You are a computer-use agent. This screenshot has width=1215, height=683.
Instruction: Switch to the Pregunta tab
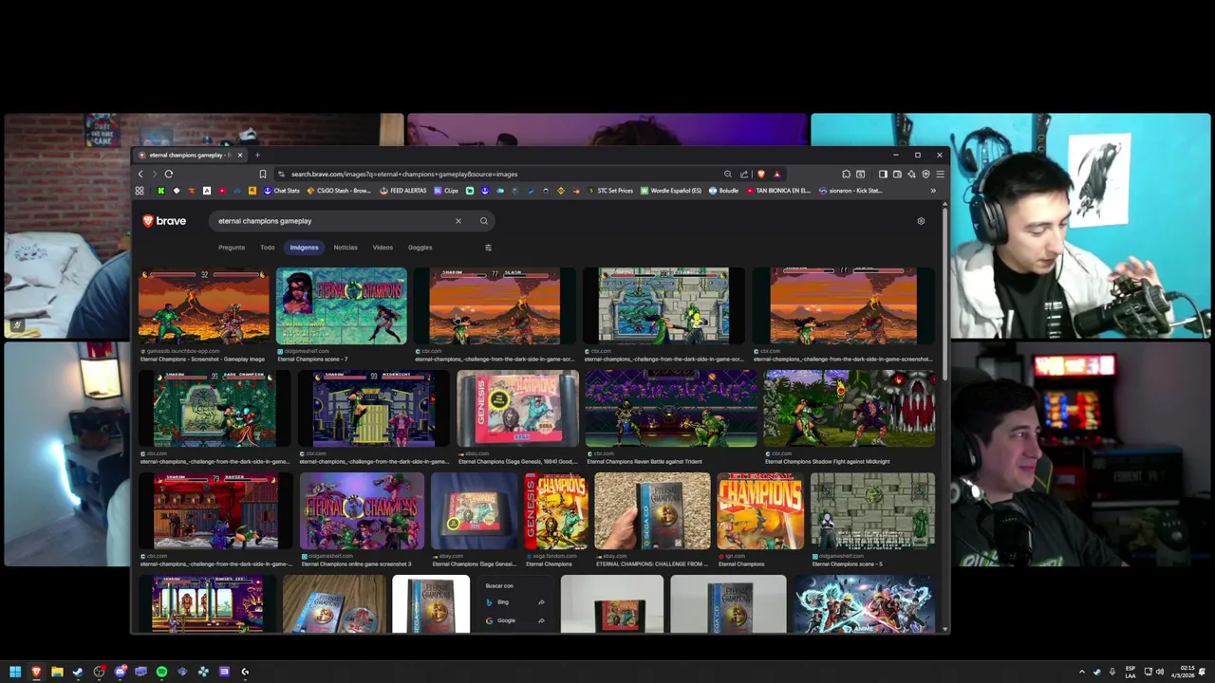click(232, 248)
